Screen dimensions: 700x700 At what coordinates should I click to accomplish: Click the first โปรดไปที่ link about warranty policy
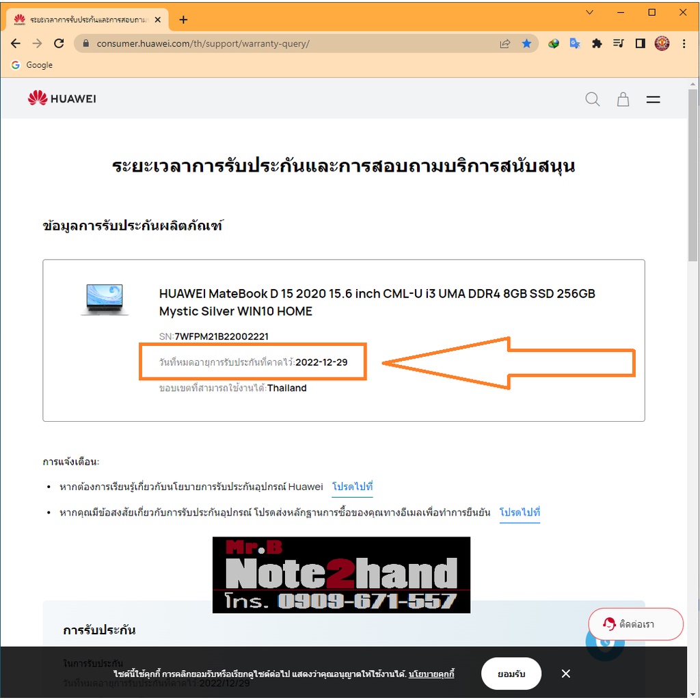pyautogui.click(x=352, y=486)
